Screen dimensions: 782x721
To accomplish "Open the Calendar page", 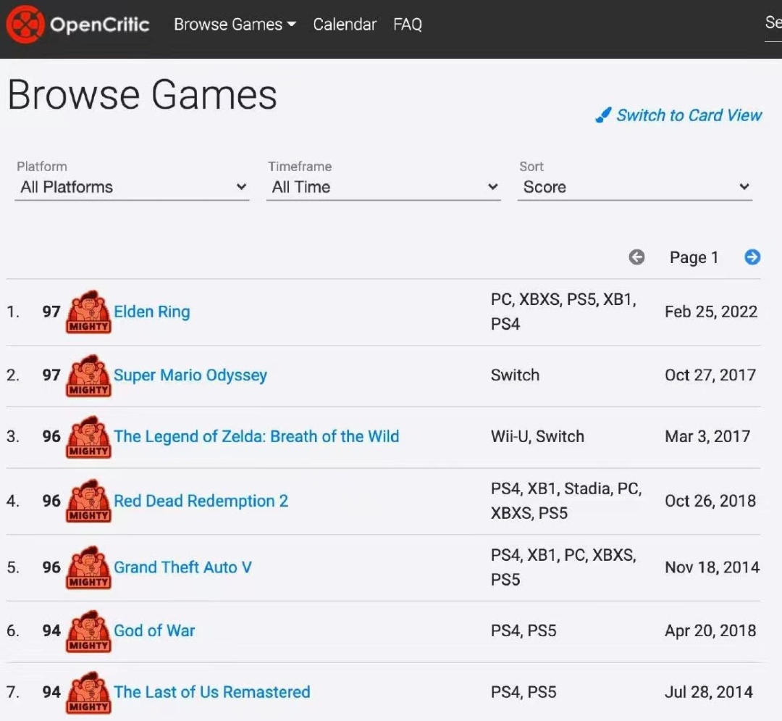I will 345,25.
